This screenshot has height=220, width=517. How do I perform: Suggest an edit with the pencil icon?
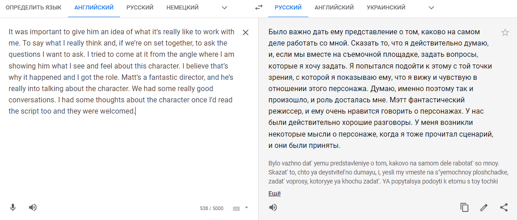point(484,207)
